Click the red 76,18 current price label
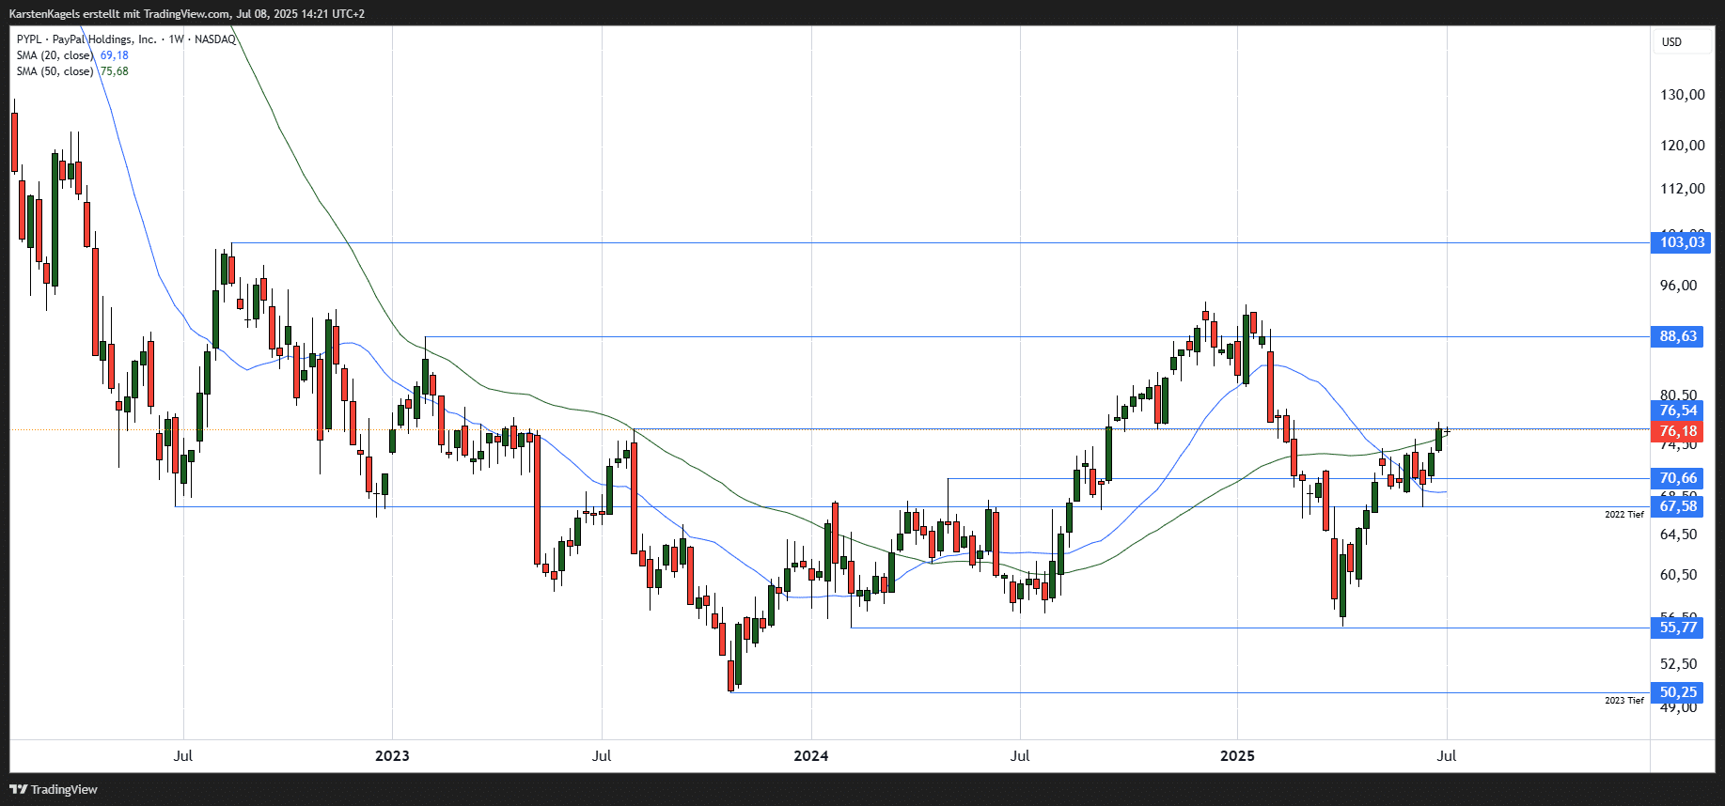 coord(1678,431)
